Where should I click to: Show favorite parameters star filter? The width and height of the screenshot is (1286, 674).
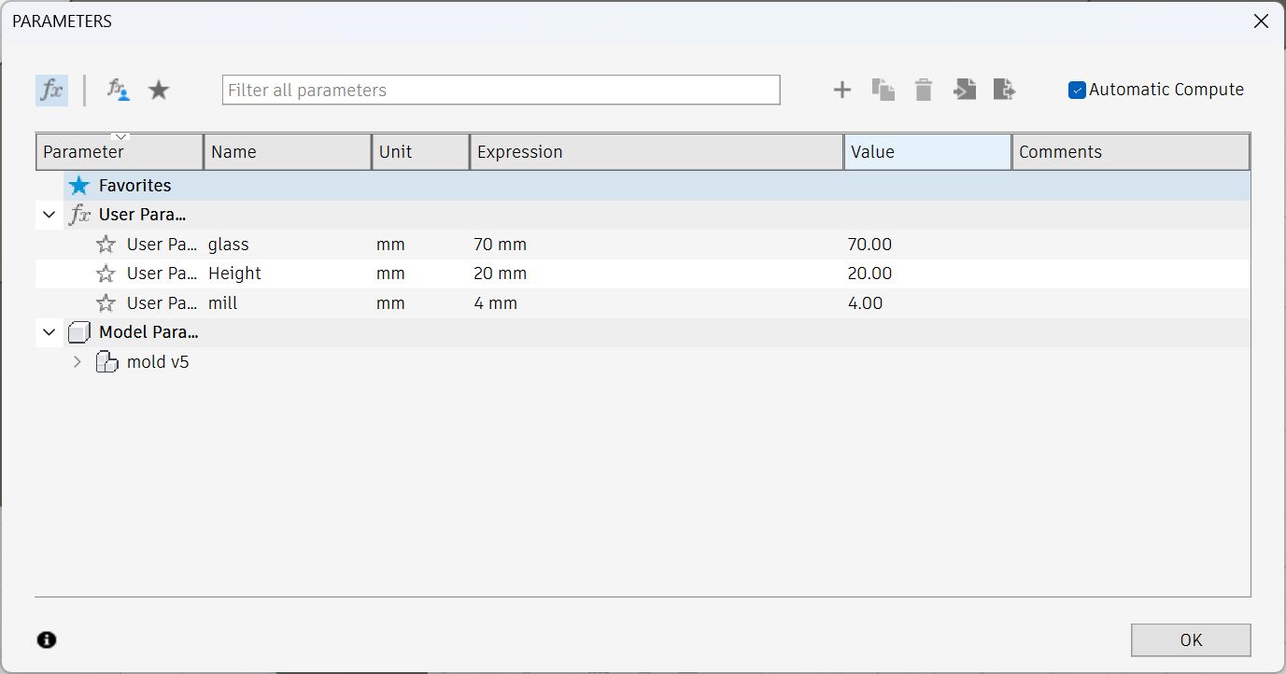coord(160,90)
